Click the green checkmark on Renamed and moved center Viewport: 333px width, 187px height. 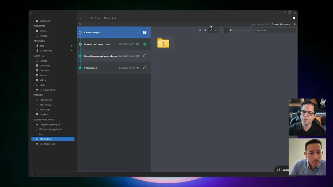145,44
